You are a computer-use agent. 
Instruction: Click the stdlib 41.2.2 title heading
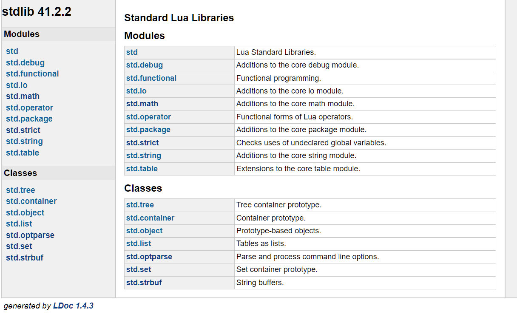[x=37, y=11]
